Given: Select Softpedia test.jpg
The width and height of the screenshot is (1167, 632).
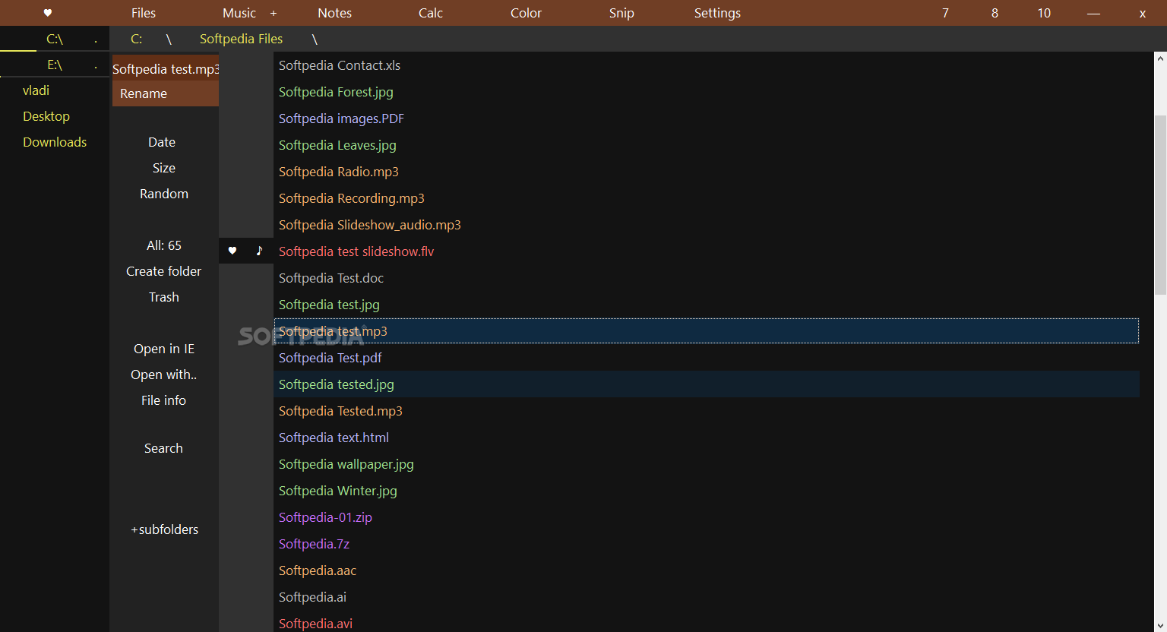Looking at the screenshot, I should tap(329, 305).
